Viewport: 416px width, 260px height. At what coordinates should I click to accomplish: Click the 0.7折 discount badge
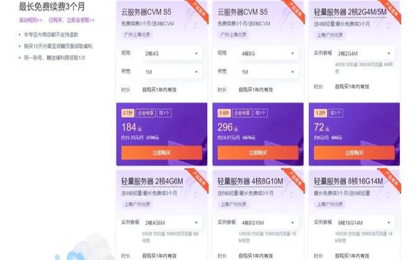pyautogui.click(x=128, y=113)
